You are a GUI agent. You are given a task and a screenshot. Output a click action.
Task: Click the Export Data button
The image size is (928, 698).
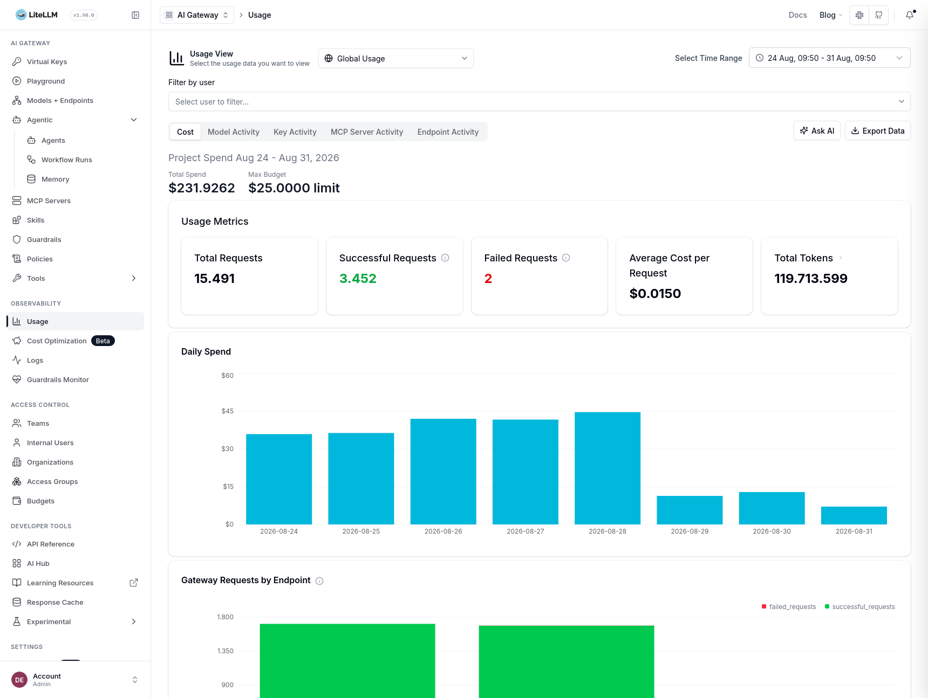point(878,130)
